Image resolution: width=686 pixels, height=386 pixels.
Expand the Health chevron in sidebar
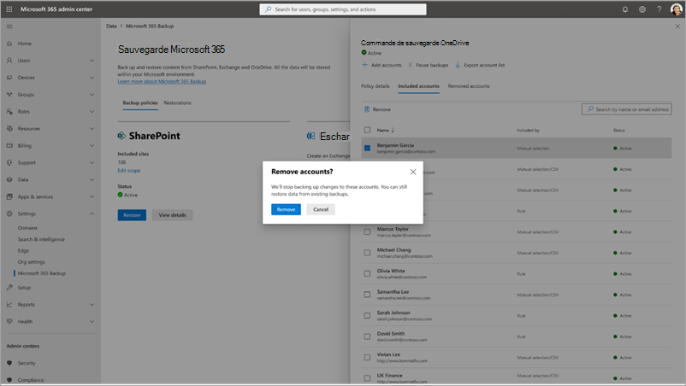click(x=92, y=322)
